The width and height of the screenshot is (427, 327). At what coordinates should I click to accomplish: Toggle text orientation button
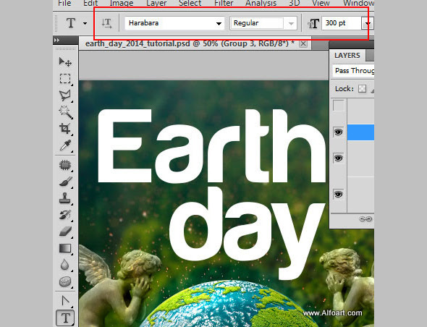[107, 23]
